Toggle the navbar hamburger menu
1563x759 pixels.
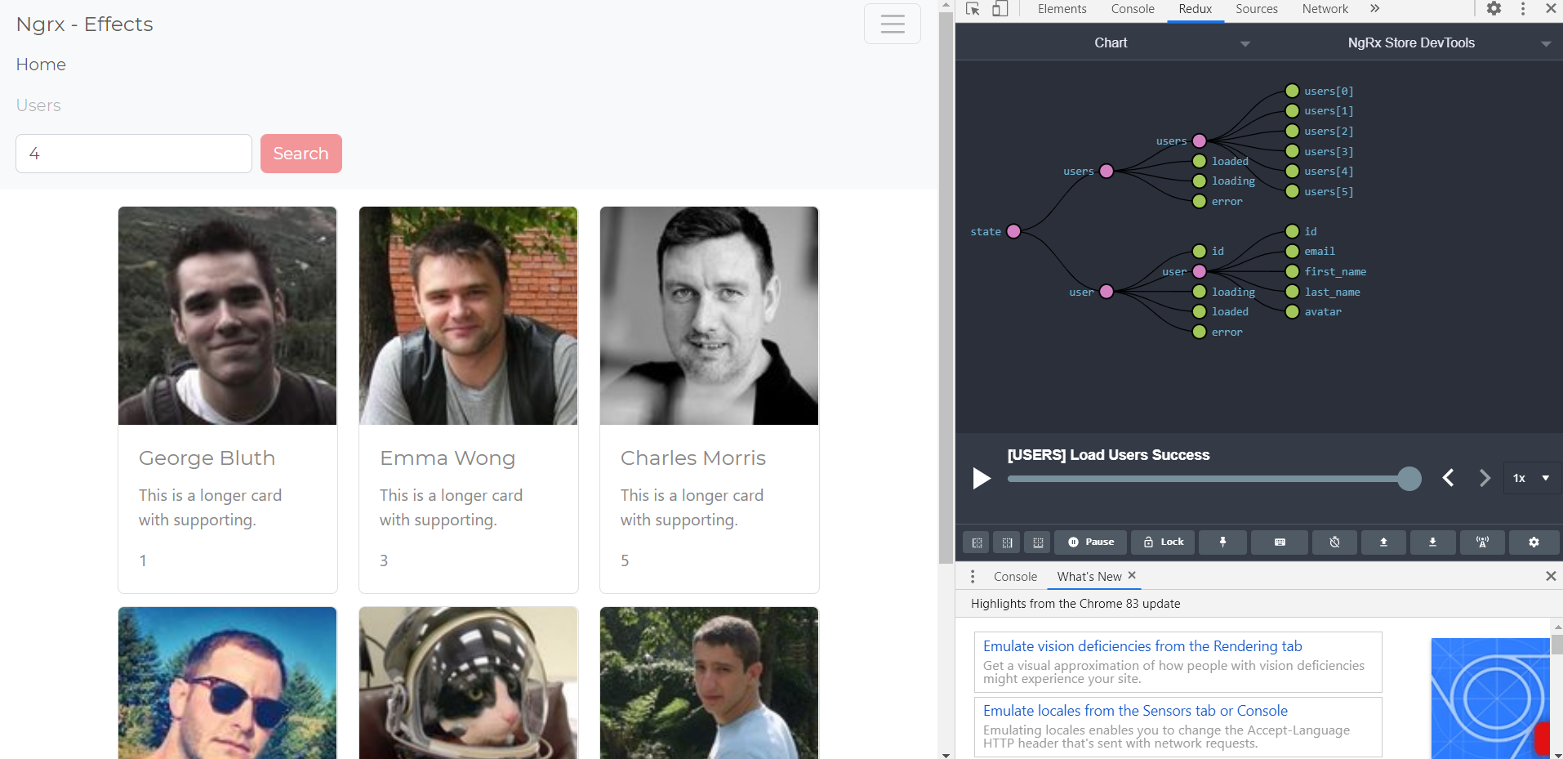coord(893,24)
